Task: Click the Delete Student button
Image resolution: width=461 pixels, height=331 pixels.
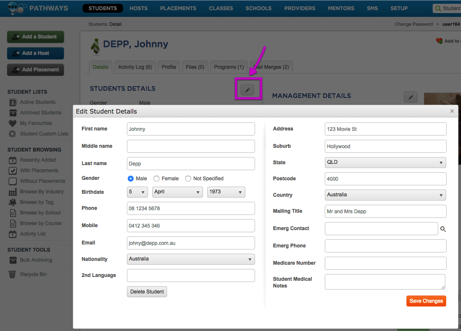Action: [x=147, y=292]
